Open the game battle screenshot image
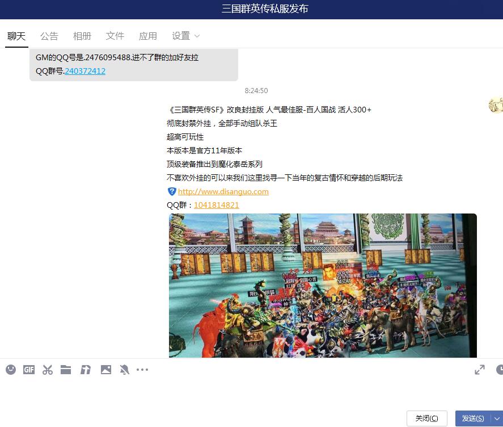The height and width of the screenshot is (427, 503). 323,285
